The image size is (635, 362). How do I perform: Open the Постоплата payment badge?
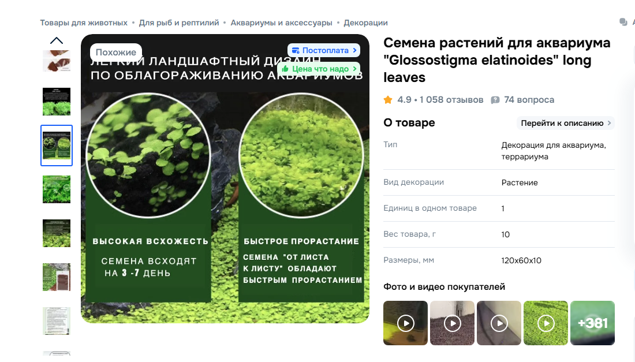coord(324,50)
